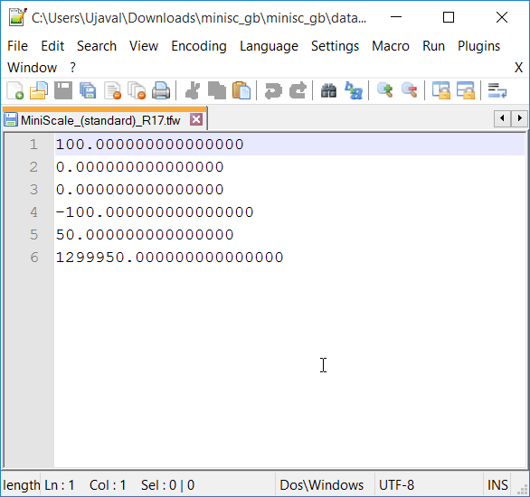Paste using the clipboard icon
530x497 pixels.
241,91
